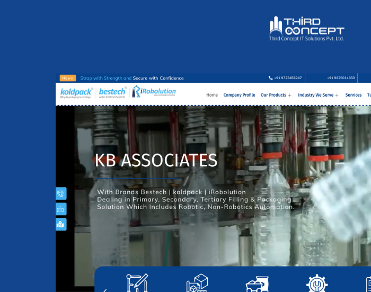Click the email envelope side icon
The width and height of the screenshot is (371, 292).
[61, 209]
